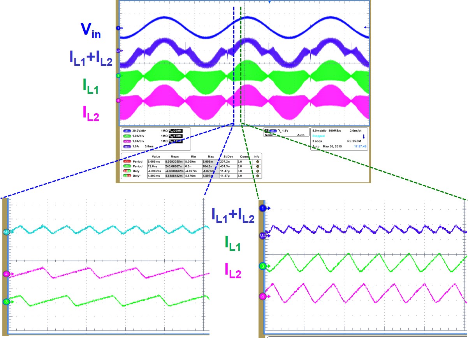Image resolution: width=468 pixels, height=338 pixels.
Task: Click the M4 marker in right zoom plot
Action: pyautogui.click(x=263, y=235)
